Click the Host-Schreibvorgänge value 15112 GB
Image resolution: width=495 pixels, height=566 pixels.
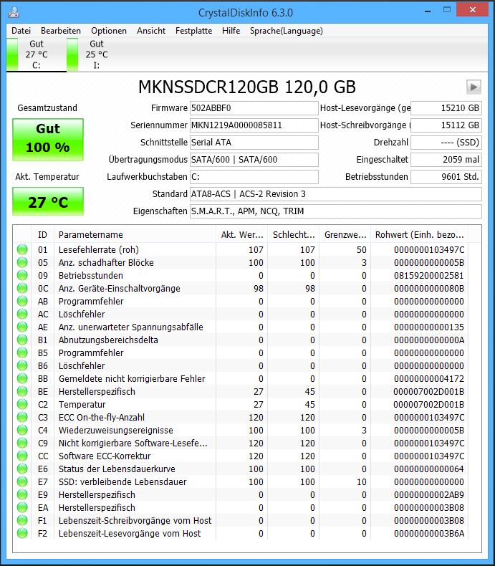click(x=446, y=125)
